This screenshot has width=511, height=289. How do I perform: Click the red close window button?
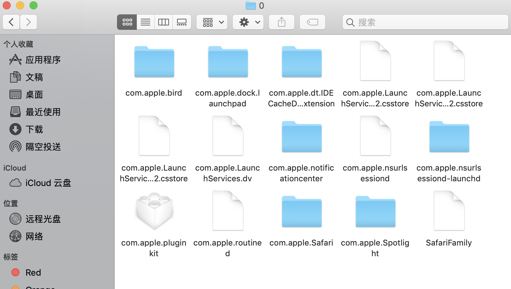[x=6, y=5]
